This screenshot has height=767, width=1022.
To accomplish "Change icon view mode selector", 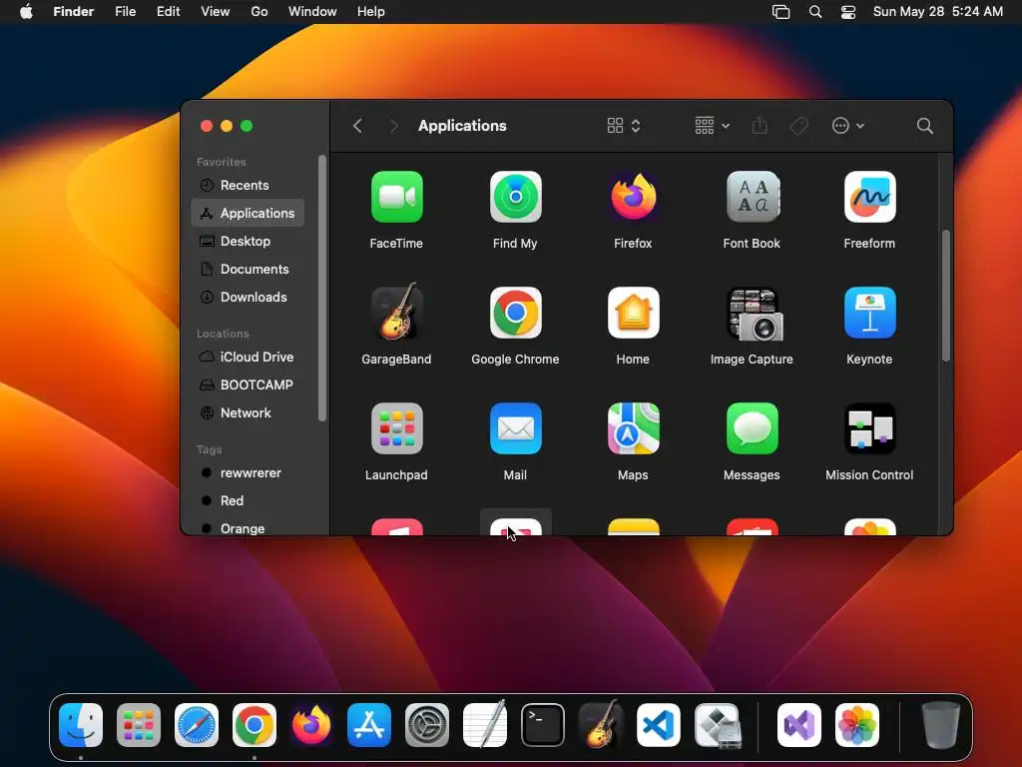I will coord(624,126).
